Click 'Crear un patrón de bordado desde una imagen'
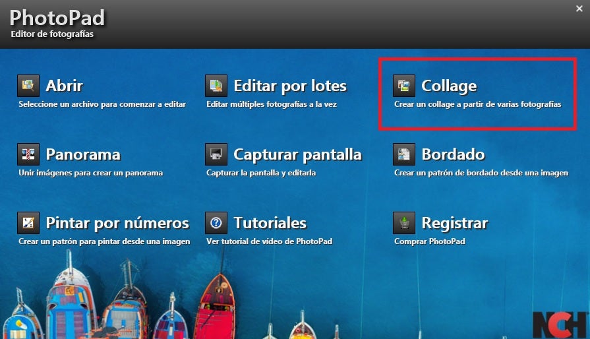The width and height of the screenshot is (590, 339). tap(481, 173)
